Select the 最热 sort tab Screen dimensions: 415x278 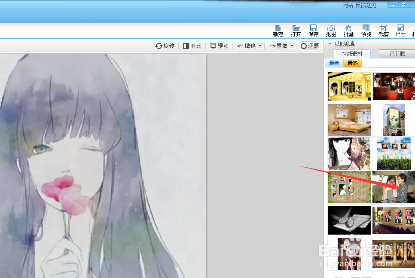(x=353, y=63)
